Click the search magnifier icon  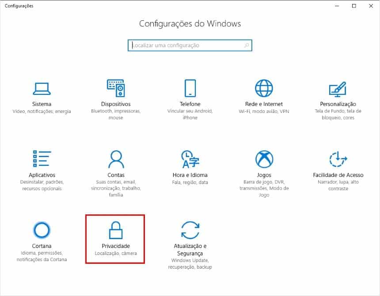(247, 45)
